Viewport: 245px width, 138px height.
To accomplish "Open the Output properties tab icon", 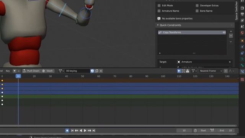I will 242,14.
